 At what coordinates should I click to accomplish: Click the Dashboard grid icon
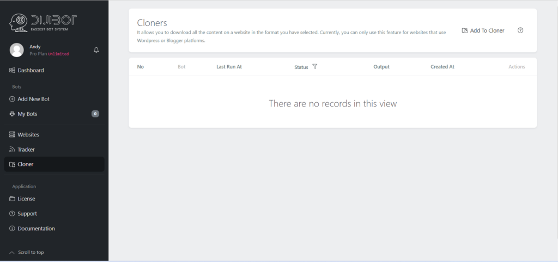[x=12, y=70]
